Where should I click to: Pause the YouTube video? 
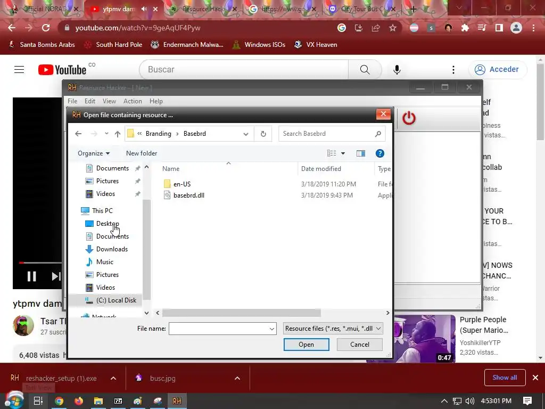coord(31,276)
